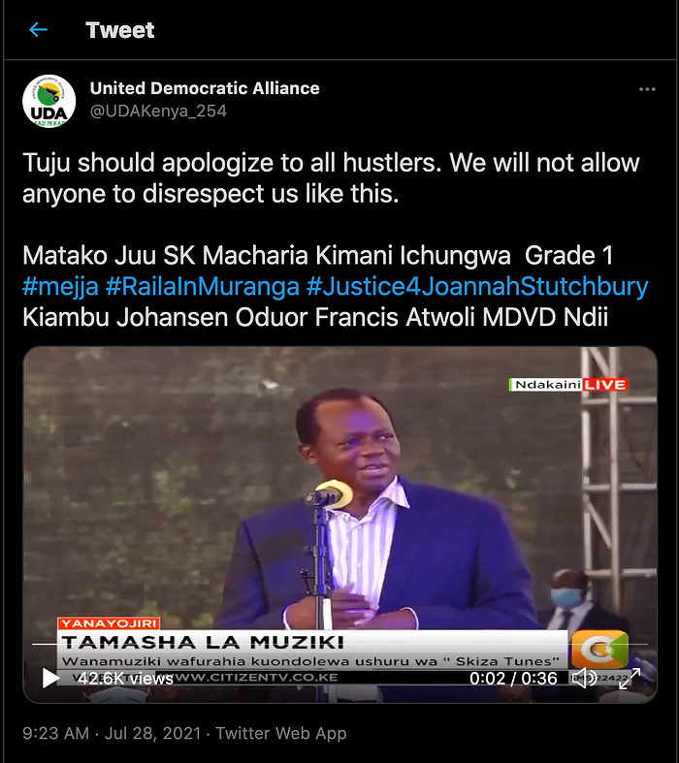The height and width of the screenshot is (763, 679).
Task: Expand the video to fullscreen
Action: 630,679
